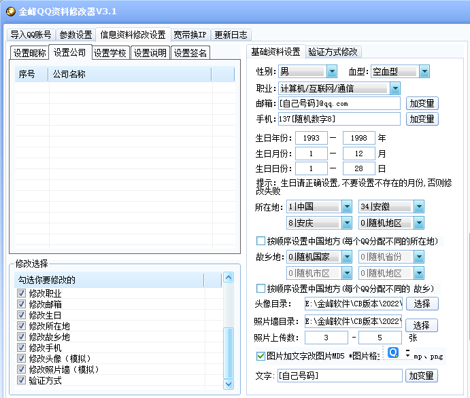Viewport: 470px width, 398px height.
Task: Select the 设置昵称 sub-tab
Action: pyautogui.click(x=29, y=53)
